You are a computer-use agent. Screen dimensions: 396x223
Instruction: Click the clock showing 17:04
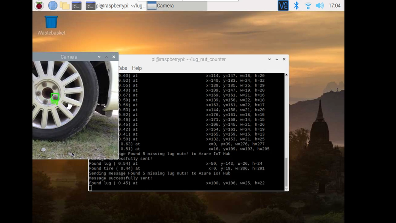point(335,6)
